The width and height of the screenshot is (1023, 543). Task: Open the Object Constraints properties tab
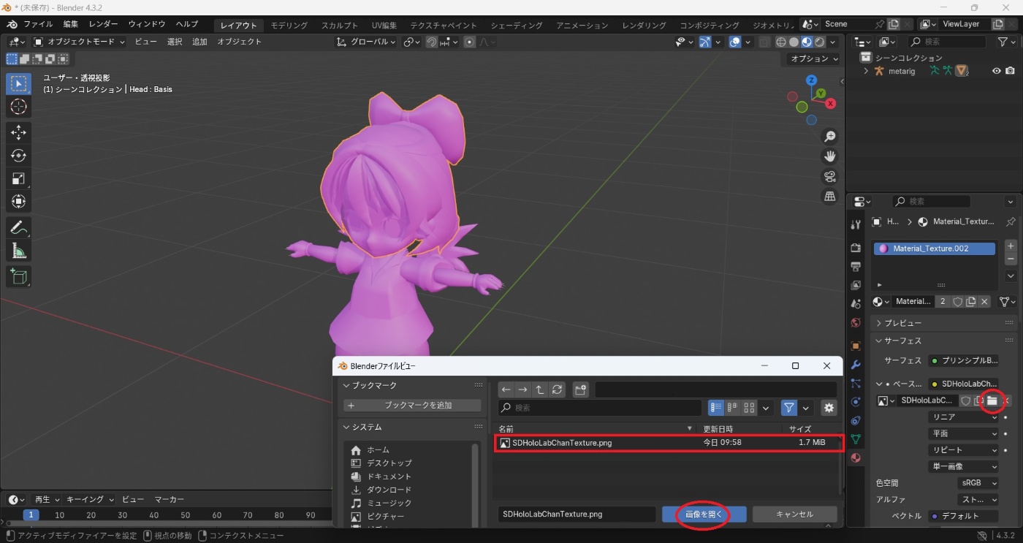(x=856, y=420)
